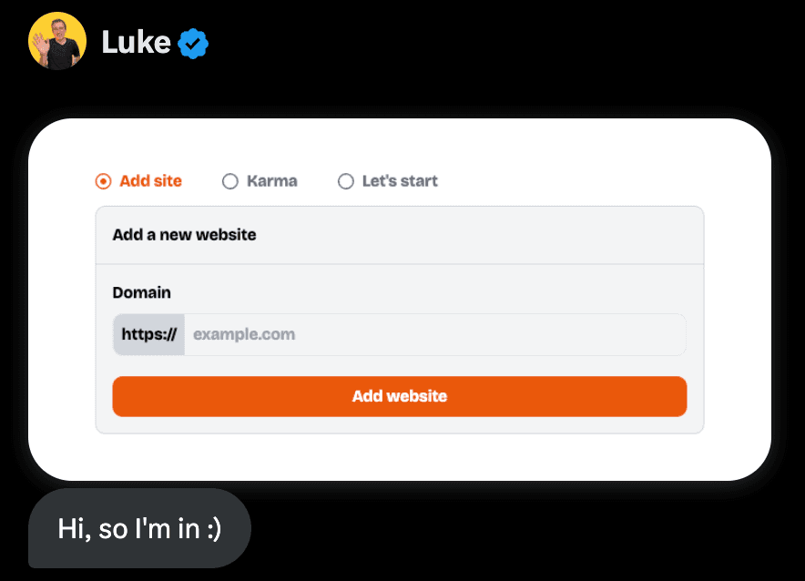
Task: Open the Domain section of the form
Action: (x=141, y=292)
